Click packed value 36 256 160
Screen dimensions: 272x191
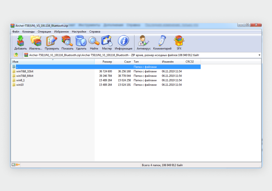click(x=125, y=71)
